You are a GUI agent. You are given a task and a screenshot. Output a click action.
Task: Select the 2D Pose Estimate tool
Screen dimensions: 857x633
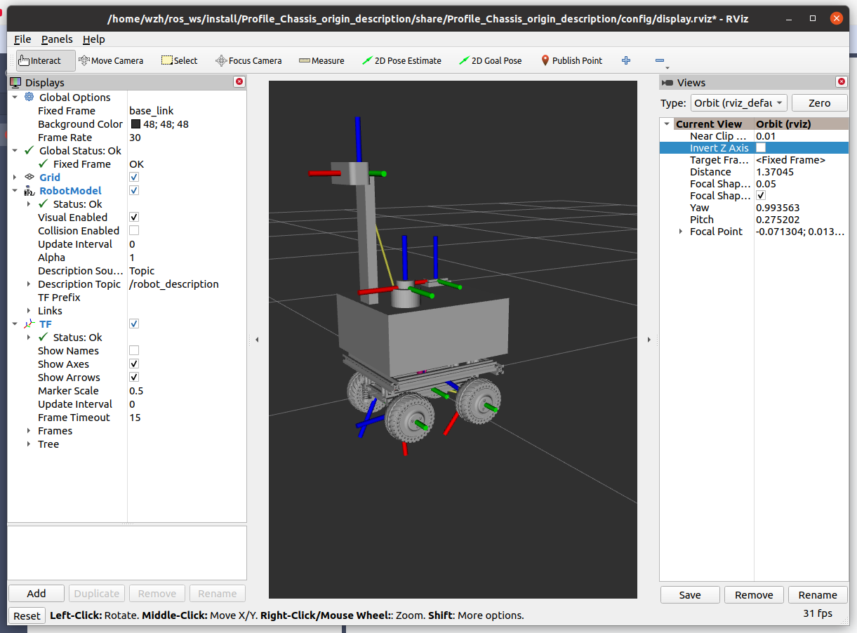[x=401, y=60]
